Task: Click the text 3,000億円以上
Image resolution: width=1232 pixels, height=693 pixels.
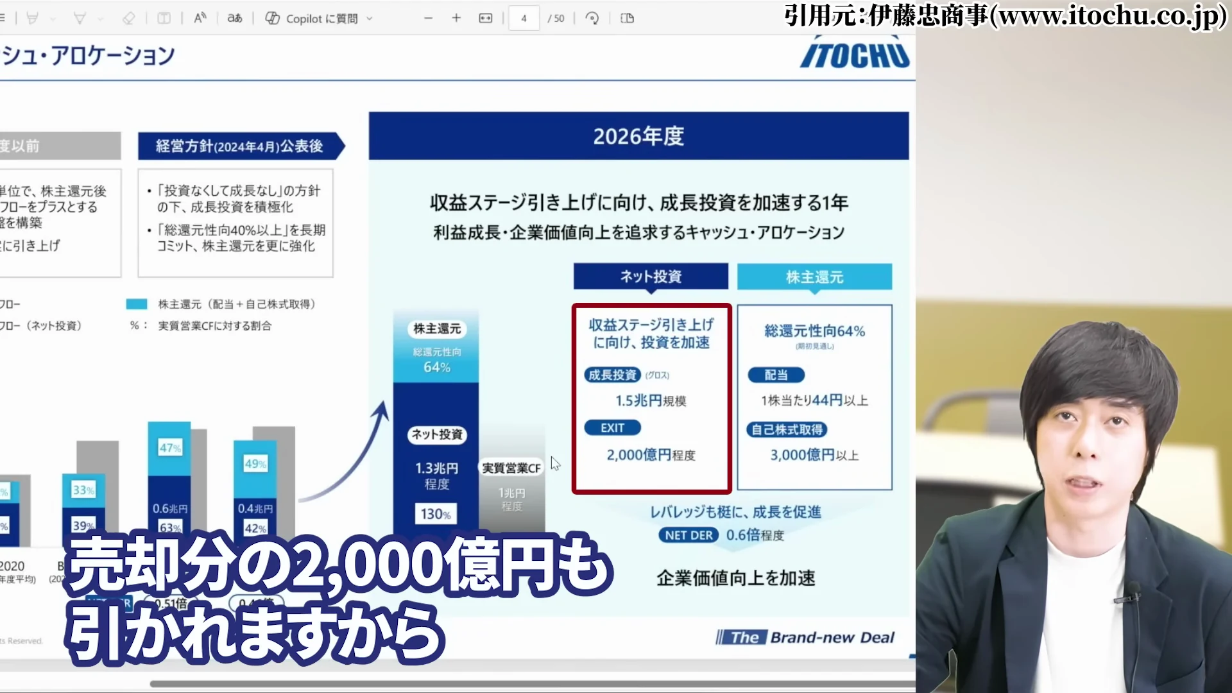Action: [x=814, y=455]
